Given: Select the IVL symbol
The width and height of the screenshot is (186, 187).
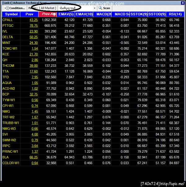Looking at the screenshot, I should [5, 31].
